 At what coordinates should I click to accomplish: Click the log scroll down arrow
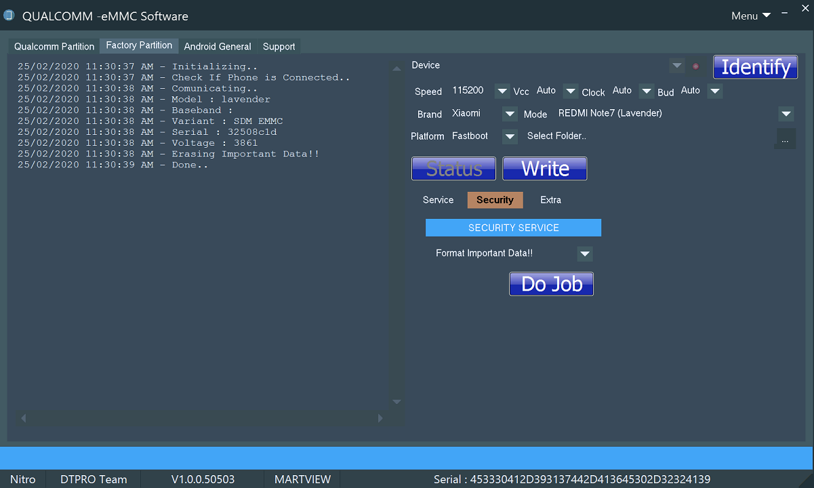[x=397, y=402]
